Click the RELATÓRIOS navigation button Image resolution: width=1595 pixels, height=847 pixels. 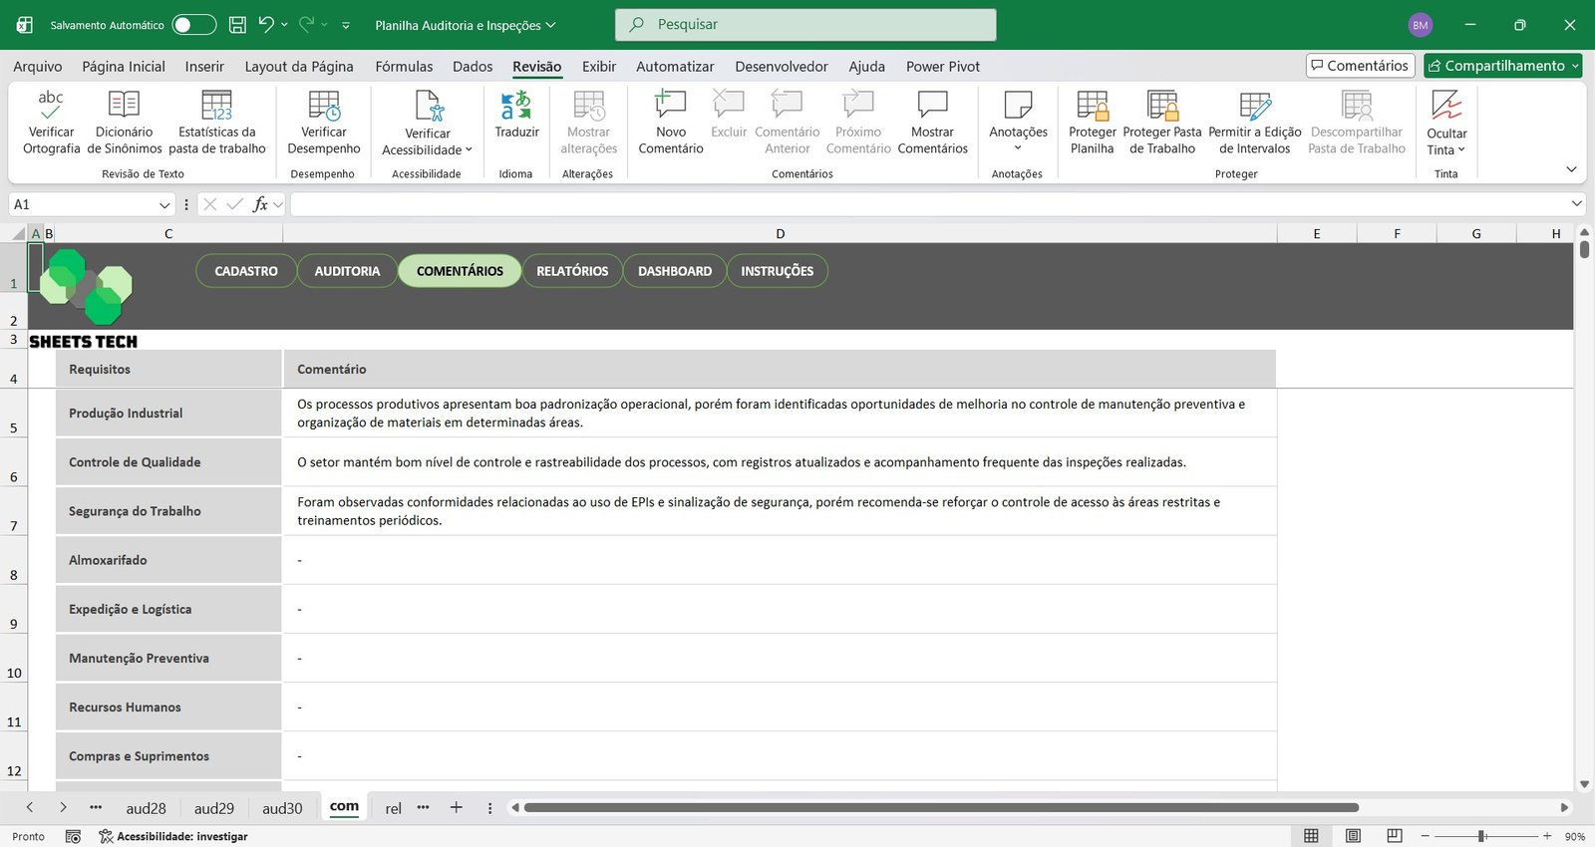(572, 271)
